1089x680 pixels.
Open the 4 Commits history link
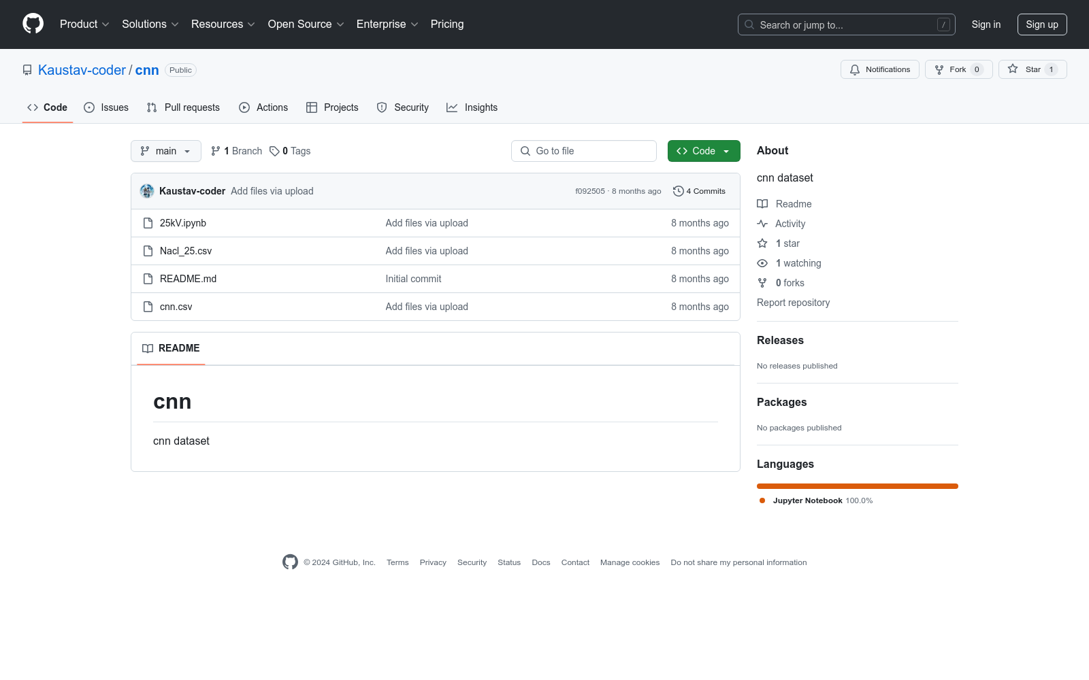pyautogui.click(x=699, y=191)
